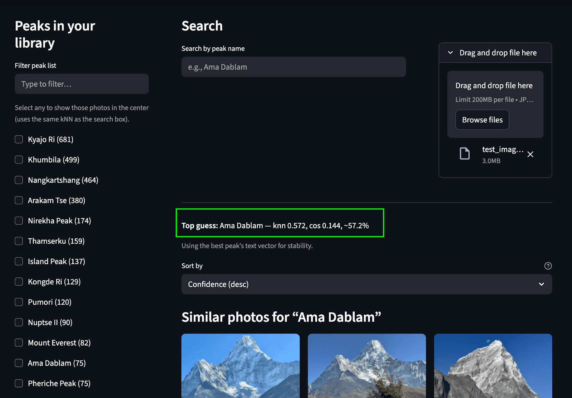This screenshot has width=572, height=398.
Task: Remove the uploaded test_imag file
Action: 530,154
